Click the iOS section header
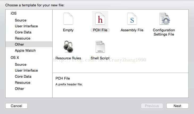The height and width of the screenshot is (114, 194). pyautogui.click(x=14, y=13)
